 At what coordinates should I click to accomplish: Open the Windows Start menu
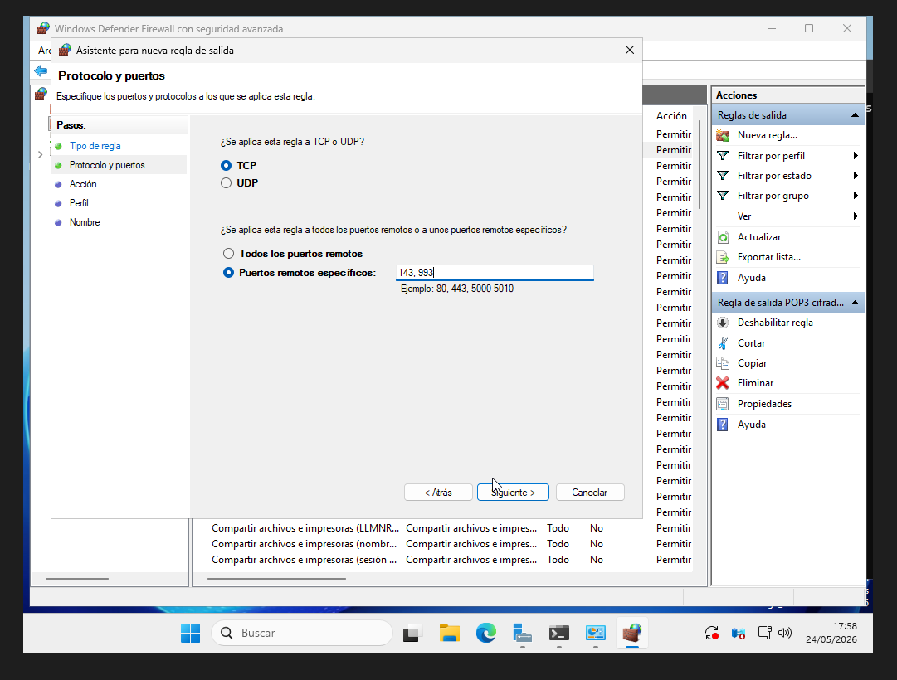pos(191,633)
